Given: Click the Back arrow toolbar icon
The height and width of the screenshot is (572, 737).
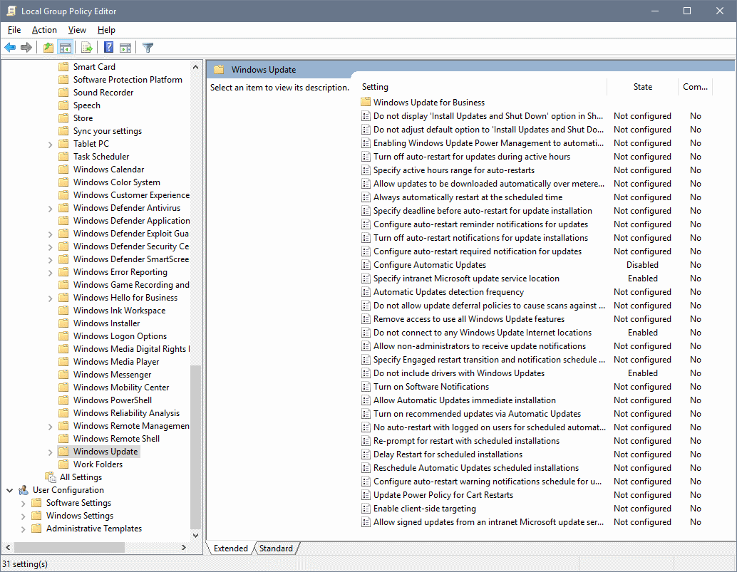Looking at the screenshot, I should click(x=10, y=48).
